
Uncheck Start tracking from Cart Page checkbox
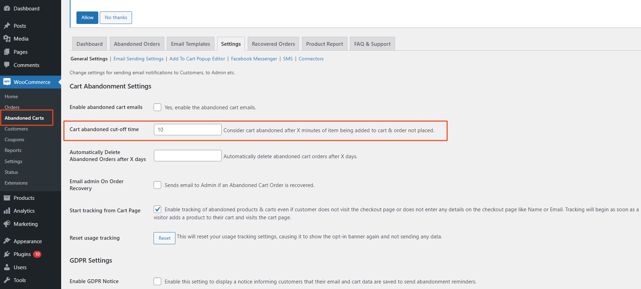(157, 209)
